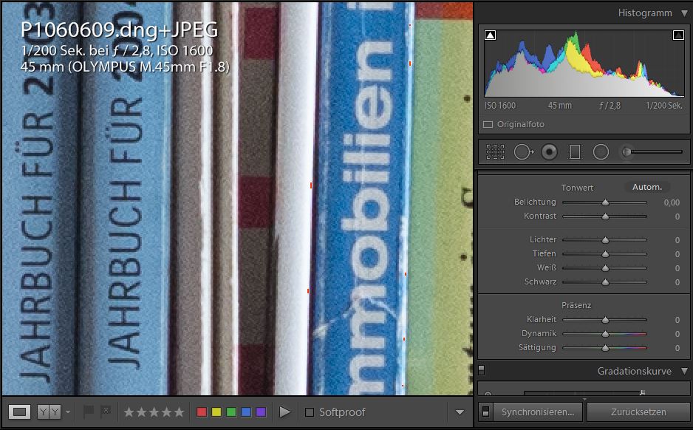Click the 45 mm histogram info

click(559, 106)
